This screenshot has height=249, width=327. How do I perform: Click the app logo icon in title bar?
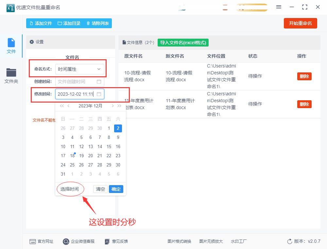coord(10,8)
